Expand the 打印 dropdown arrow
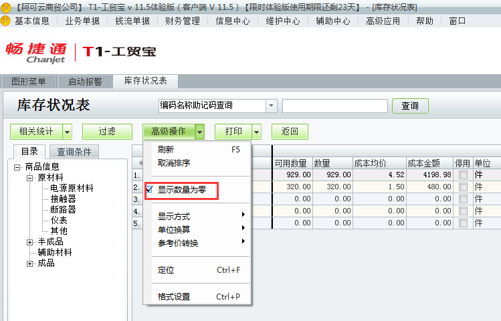This screenshot has width=501, height=321. pos(257,132)
